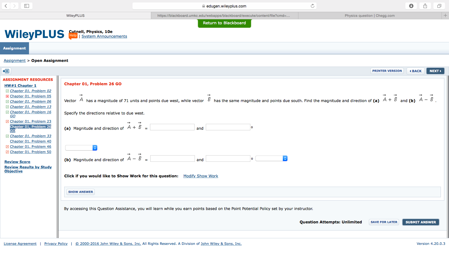
Task: Click the browser forward arrow
Action: 14,5
